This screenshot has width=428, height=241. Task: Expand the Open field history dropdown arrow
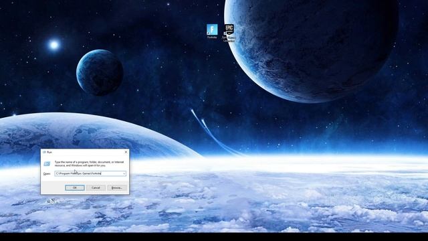[x=124, y=173]
